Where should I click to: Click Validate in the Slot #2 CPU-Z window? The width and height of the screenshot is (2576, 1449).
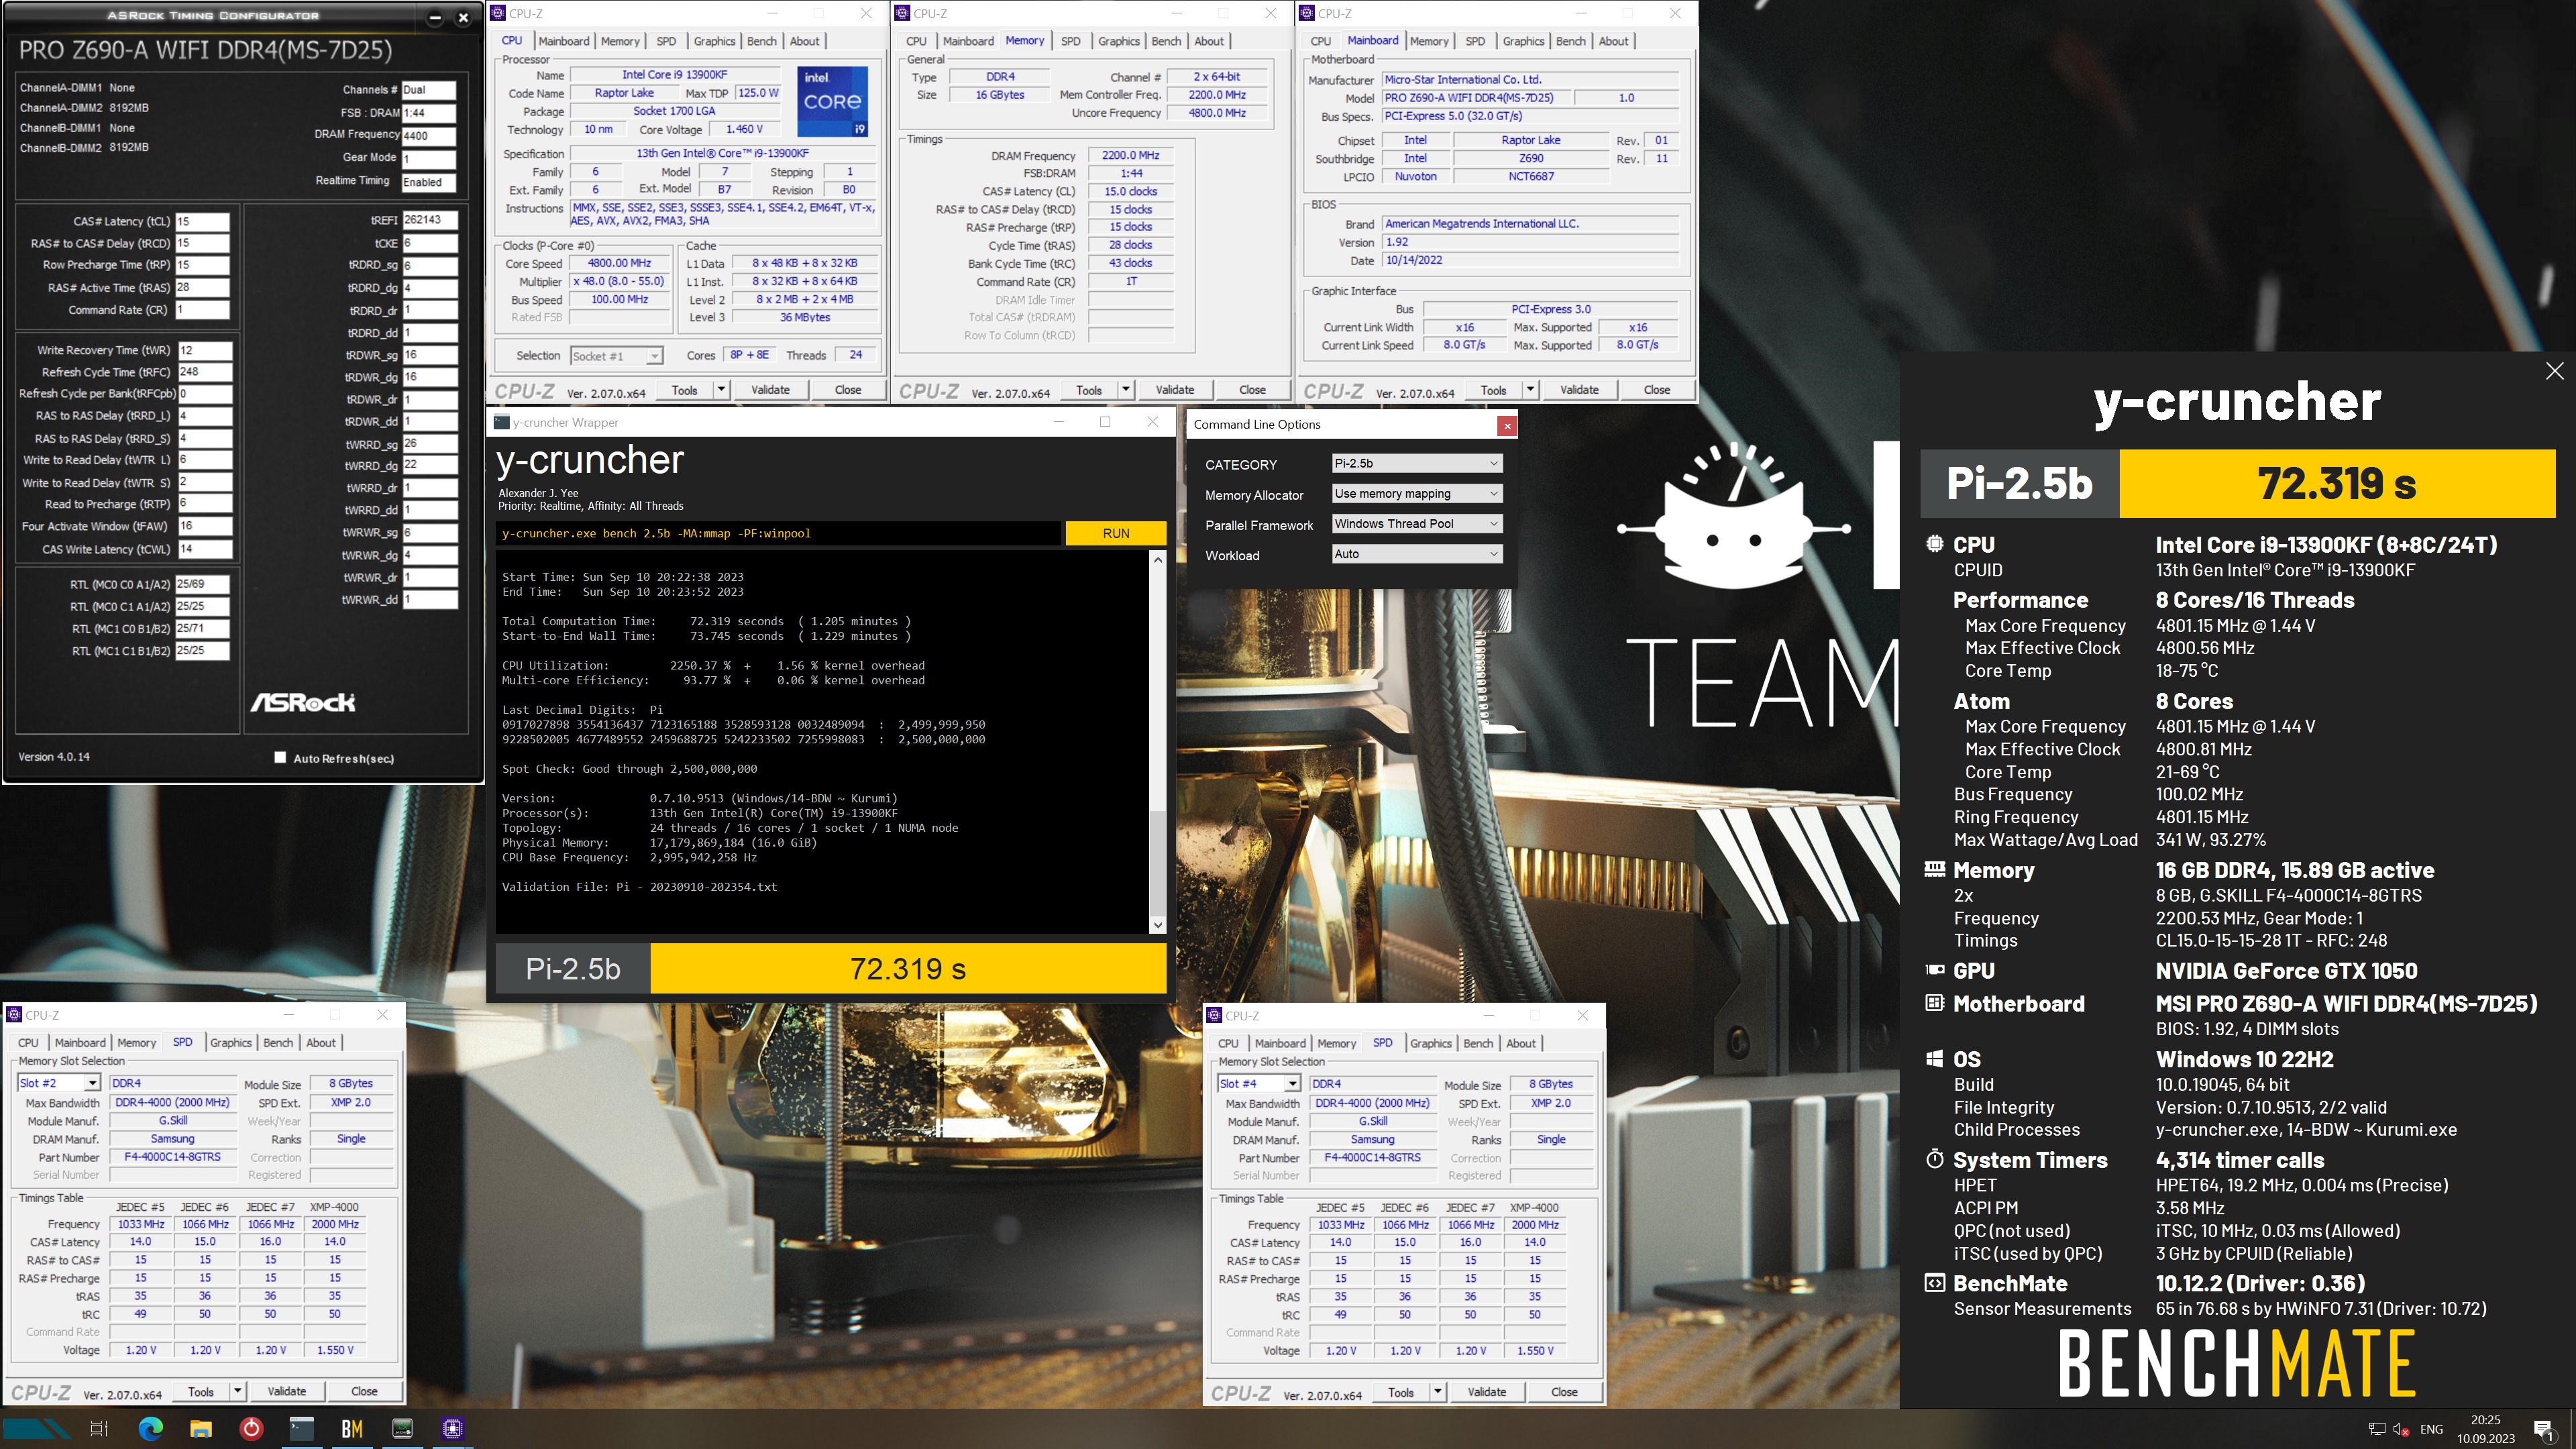click(x=287, y=1391)
